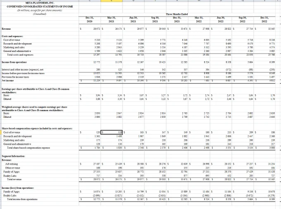Select Diluted EPS value "3,88"
Screen dimensions: 281x209
click(x=98, y=99)
